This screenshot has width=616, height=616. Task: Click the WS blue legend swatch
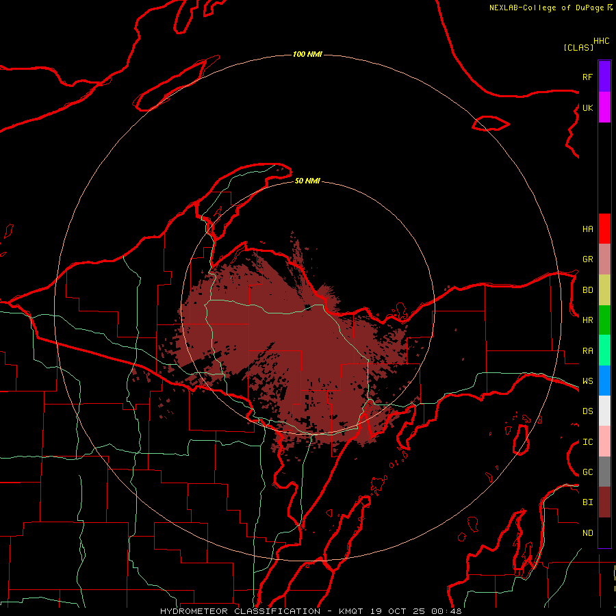pos(604,381)
